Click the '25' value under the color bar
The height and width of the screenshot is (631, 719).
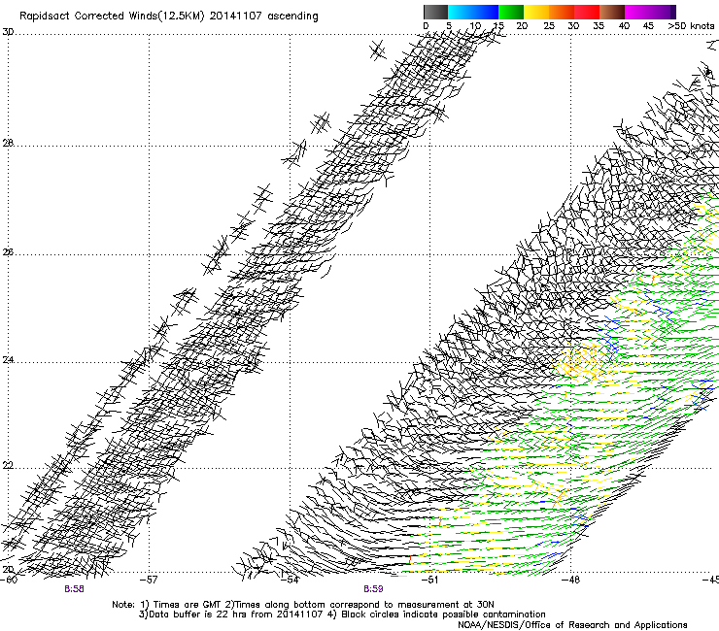549,26
